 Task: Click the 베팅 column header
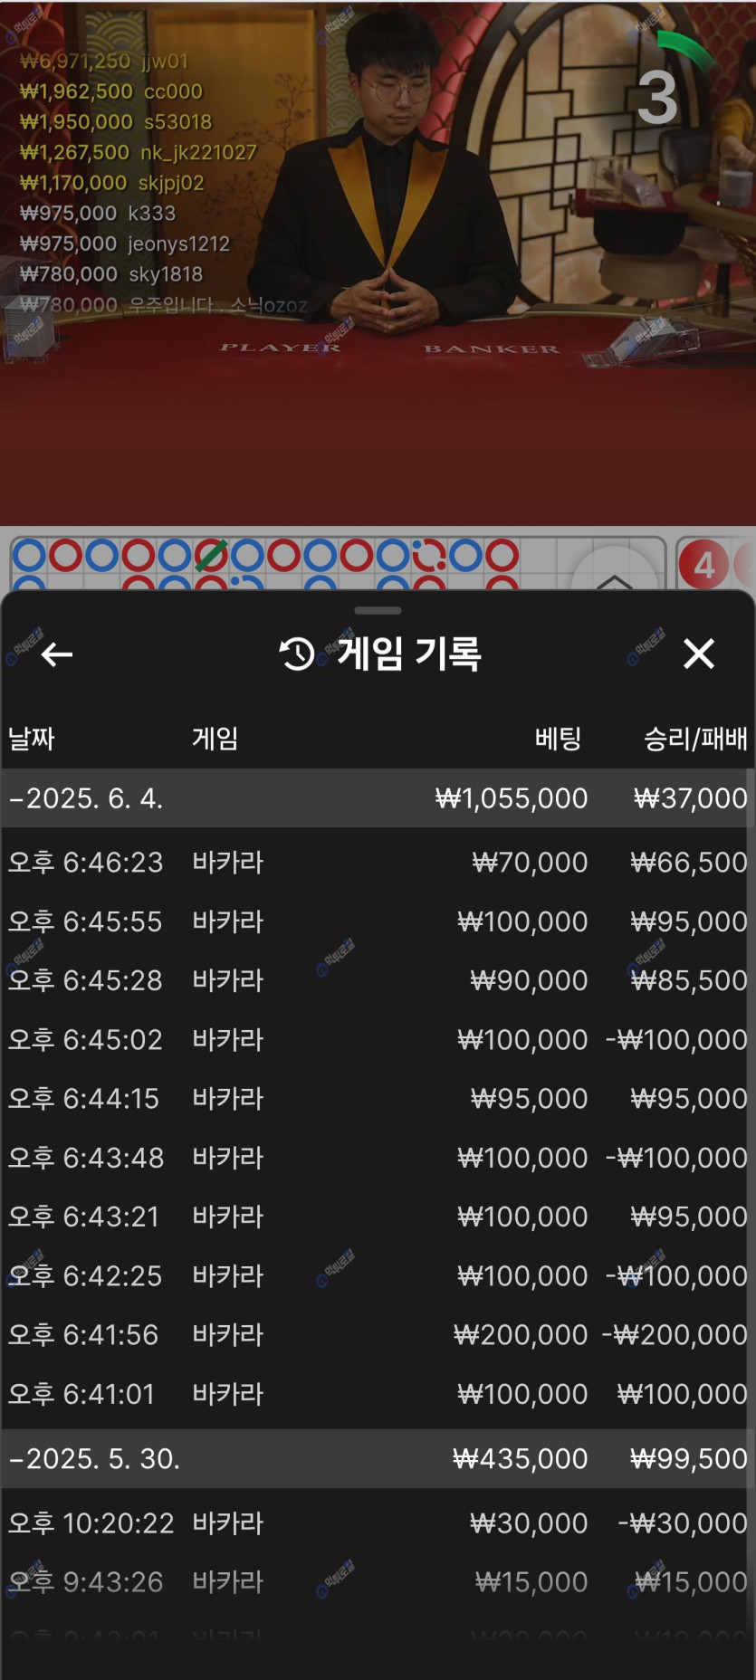tap(558, 739)
